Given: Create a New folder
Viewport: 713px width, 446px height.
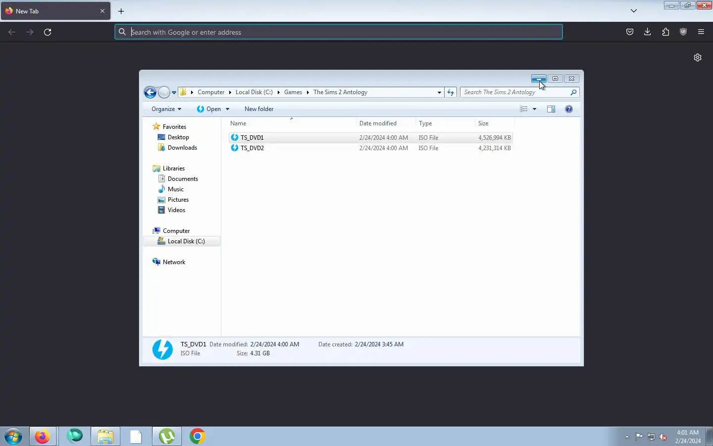Looking at the screenshot, I should [259, 109].
